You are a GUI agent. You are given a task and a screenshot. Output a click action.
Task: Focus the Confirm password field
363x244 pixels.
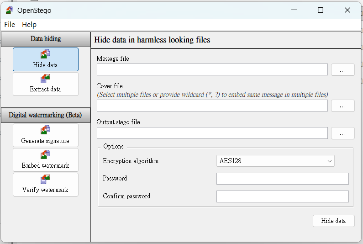click(283, 196)
